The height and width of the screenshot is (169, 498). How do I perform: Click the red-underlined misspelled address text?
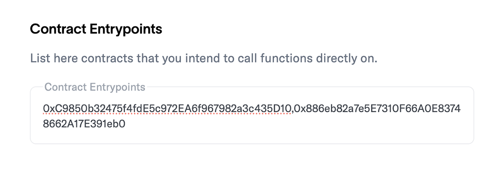167,108
